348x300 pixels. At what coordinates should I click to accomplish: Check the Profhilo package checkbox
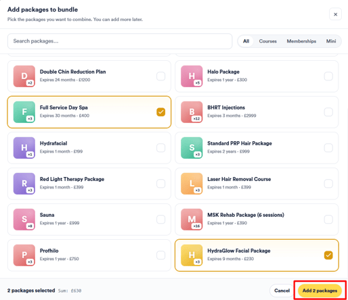point(160,255)
